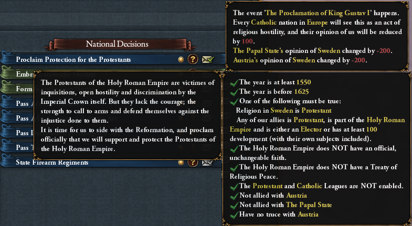Click envelope icon on State Firearm Regiments row
This screenshot has height=226, width=412.
coord(208,163)
